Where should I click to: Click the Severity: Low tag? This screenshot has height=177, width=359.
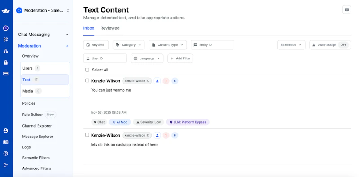[149, 122]
